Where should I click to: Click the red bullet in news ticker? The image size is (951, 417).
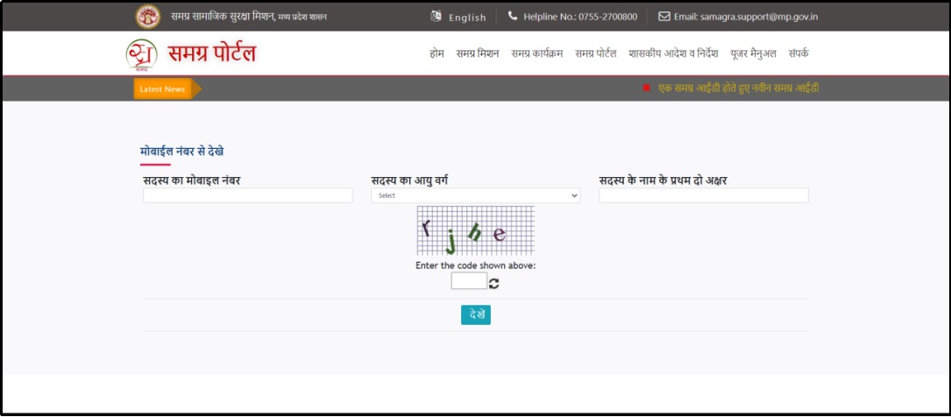[x=646, y=88]
